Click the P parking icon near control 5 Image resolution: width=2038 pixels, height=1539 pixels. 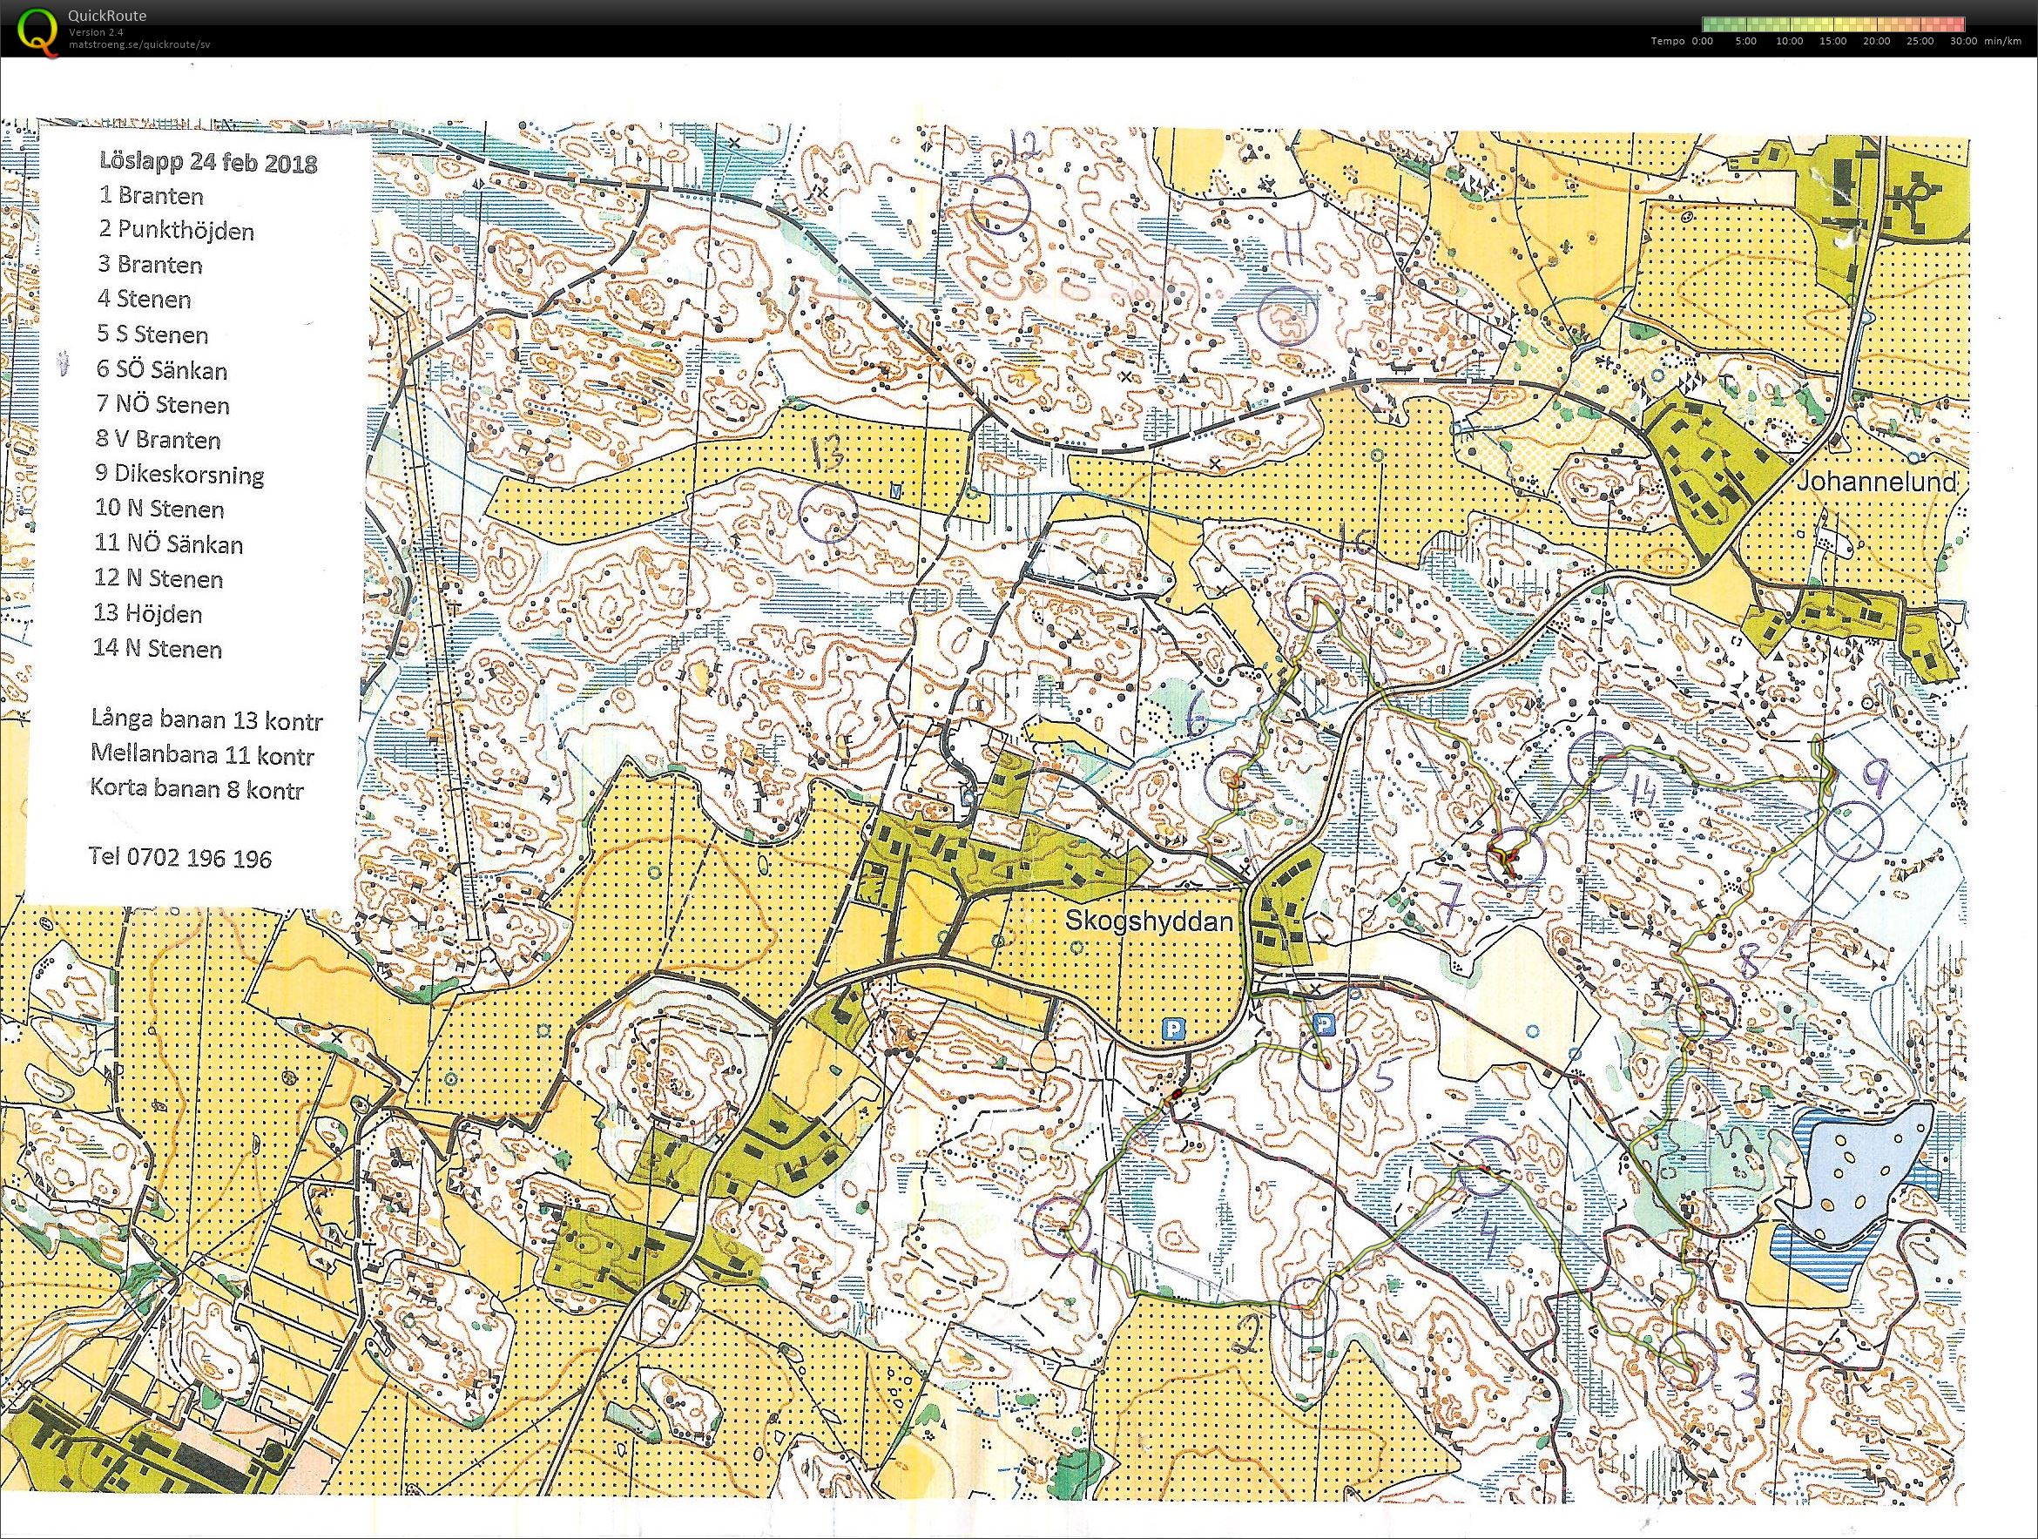[x=1324, y=1025]
